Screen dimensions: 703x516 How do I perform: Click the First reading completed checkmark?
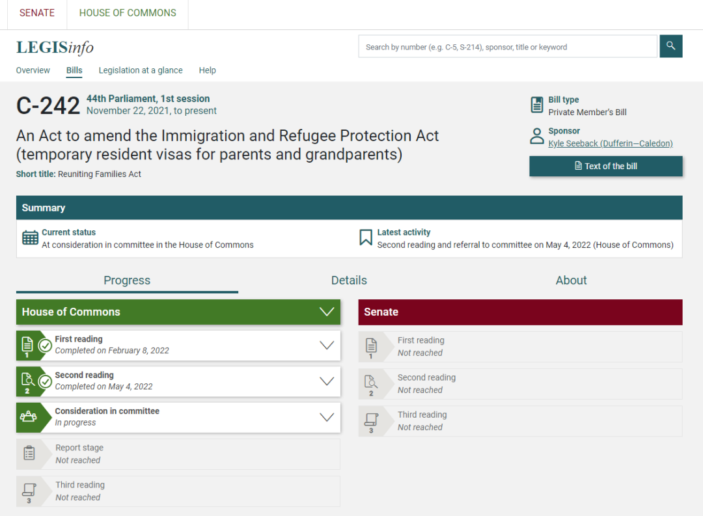coord(45,346)
